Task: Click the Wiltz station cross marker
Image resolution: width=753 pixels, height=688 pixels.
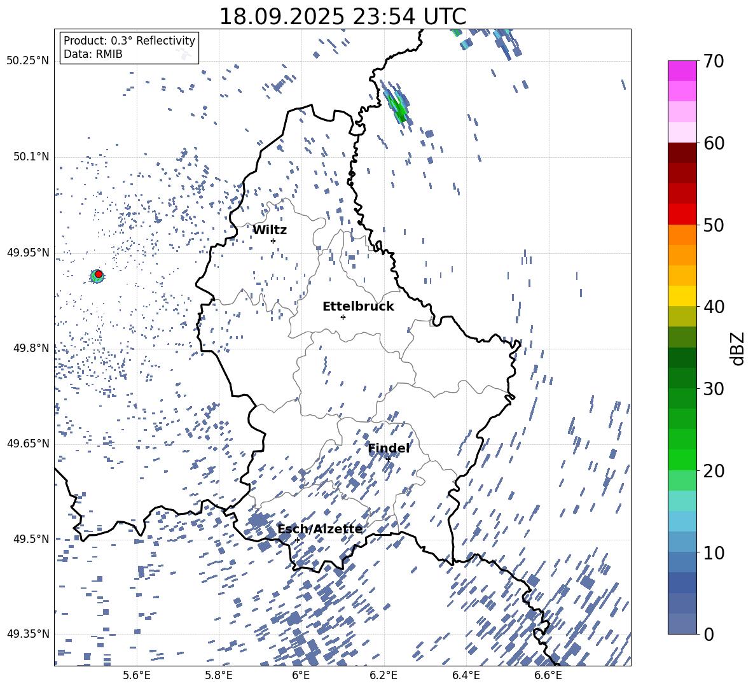Action: click(x=273, y=241)
